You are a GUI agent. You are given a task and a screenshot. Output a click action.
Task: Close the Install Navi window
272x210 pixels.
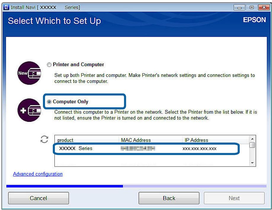[264, 7]
